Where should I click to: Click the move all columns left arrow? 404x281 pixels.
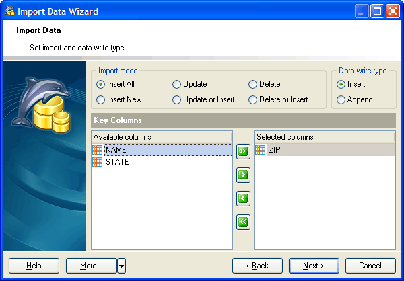[x=243, y=222]
